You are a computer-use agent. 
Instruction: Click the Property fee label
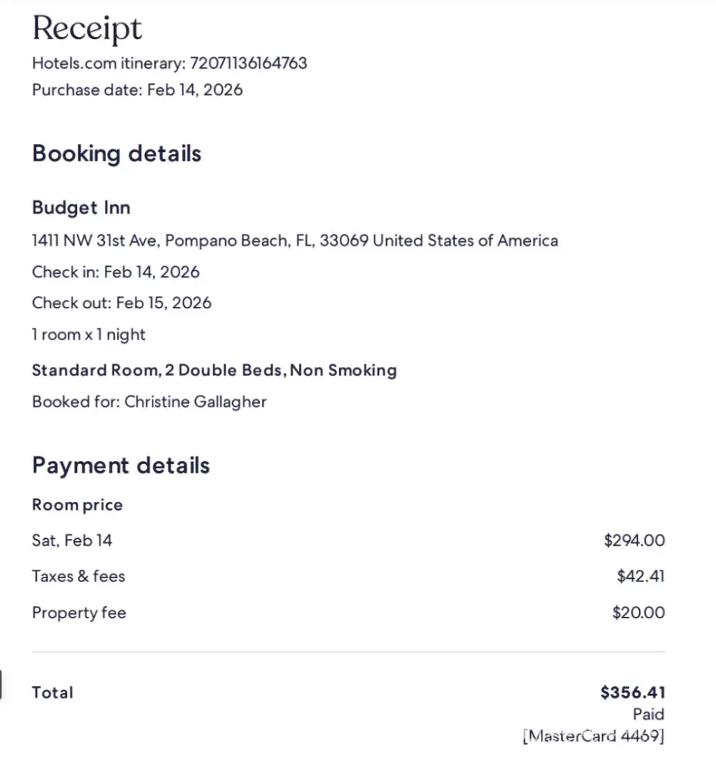[79, 613]
